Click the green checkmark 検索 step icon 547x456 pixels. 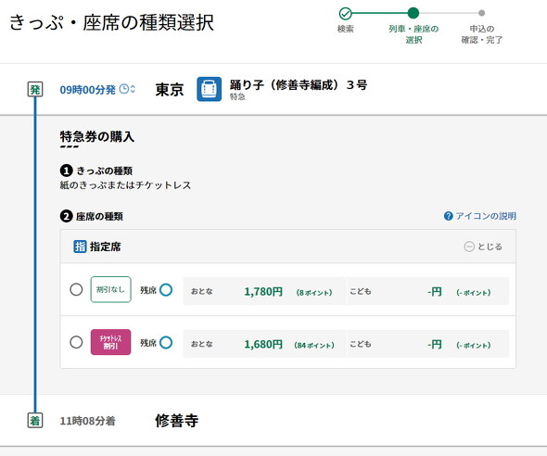click(x=346, y=14)
